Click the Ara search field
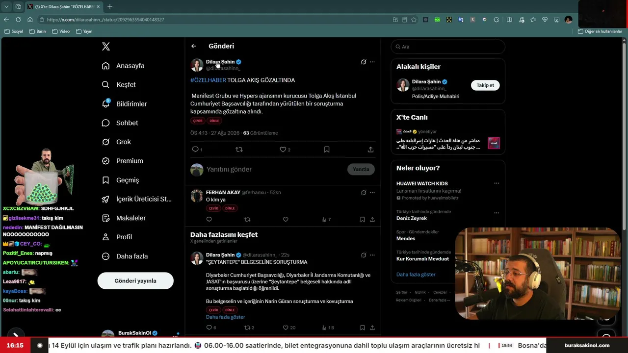 [x=448, y=47]
